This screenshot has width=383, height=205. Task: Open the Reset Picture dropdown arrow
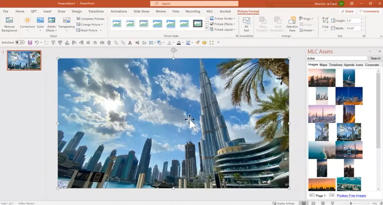tap(100, 31)
